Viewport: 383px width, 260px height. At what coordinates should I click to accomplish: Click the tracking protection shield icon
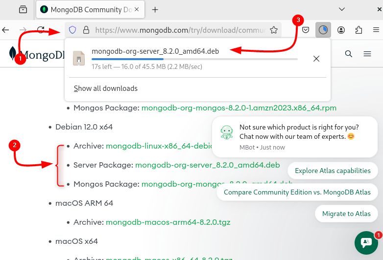tap(72, 30)
